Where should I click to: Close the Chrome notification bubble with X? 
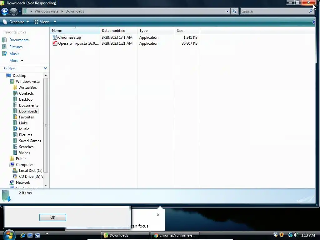[x=158, y=214]
